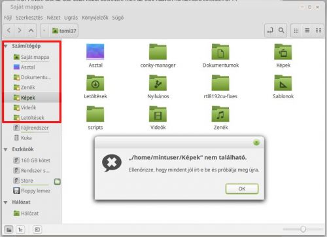Screen dimensions: 327x237
Task: Open Hálózat network location in sidebar
Action: (x=31, y=213)
